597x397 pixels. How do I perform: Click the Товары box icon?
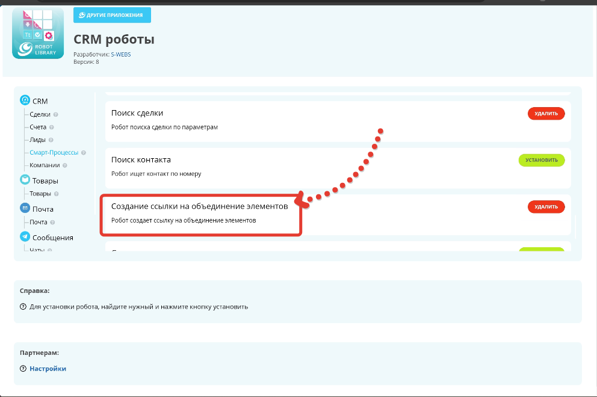pos(25,180)
